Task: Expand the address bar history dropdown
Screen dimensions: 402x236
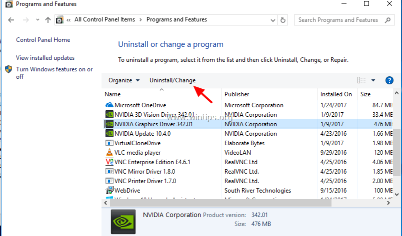Action: click(273, 20)
